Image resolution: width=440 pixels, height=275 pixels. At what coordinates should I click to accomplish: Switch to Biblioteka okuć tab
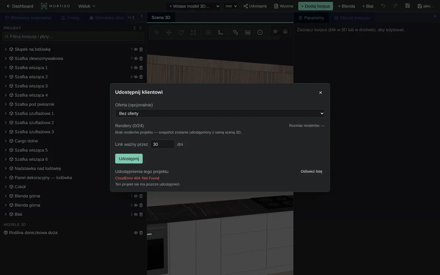107,18
